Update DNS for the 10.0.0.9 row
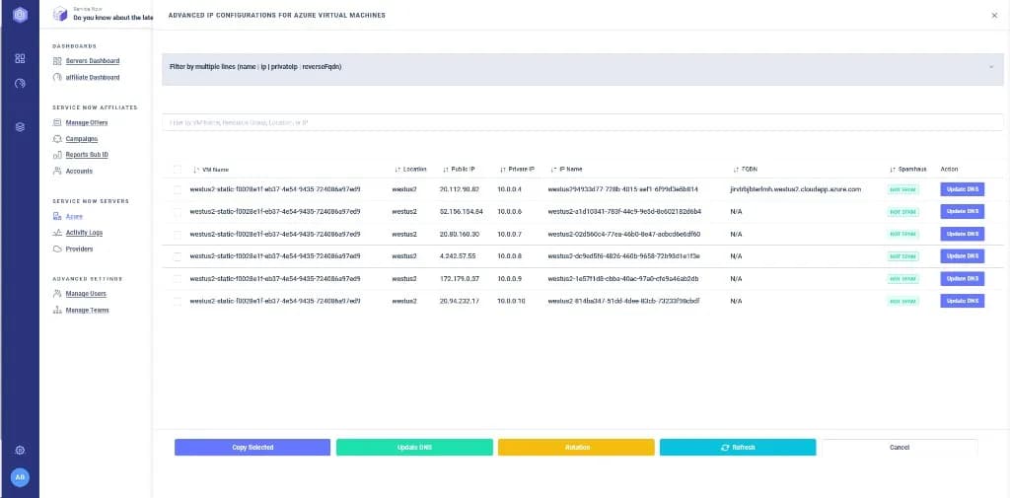 tap(963, 278)
